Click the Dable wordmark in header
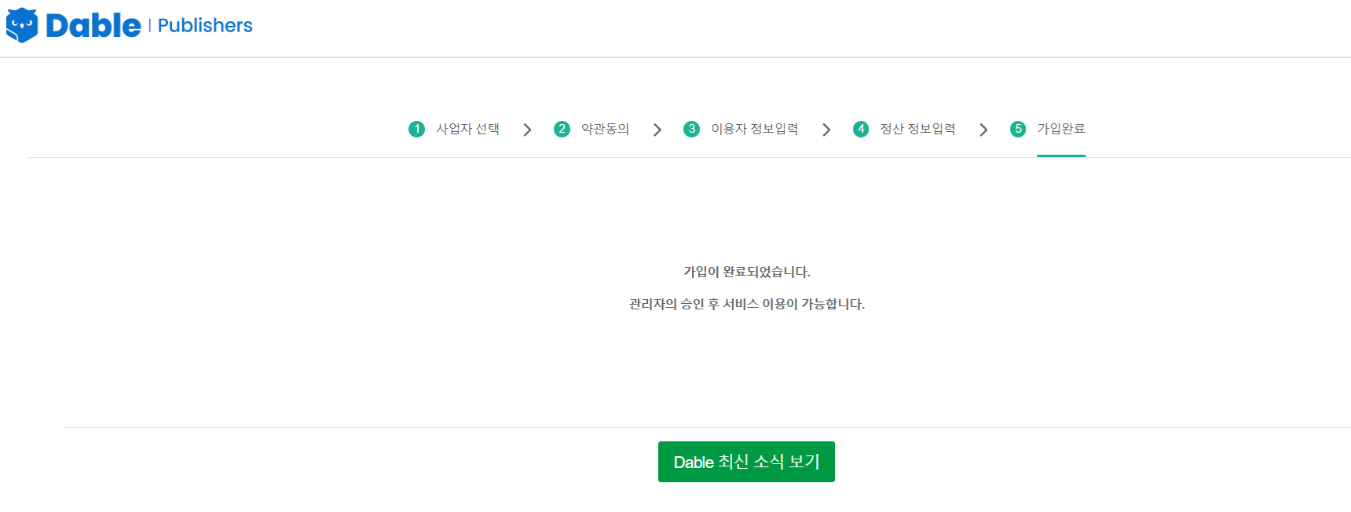This screenshot has width=1351, height=512. [x=93, y=26]
